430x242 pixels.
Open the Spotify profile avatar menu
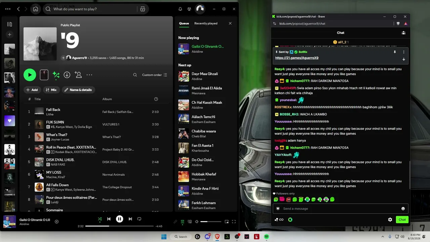point(200,9)
